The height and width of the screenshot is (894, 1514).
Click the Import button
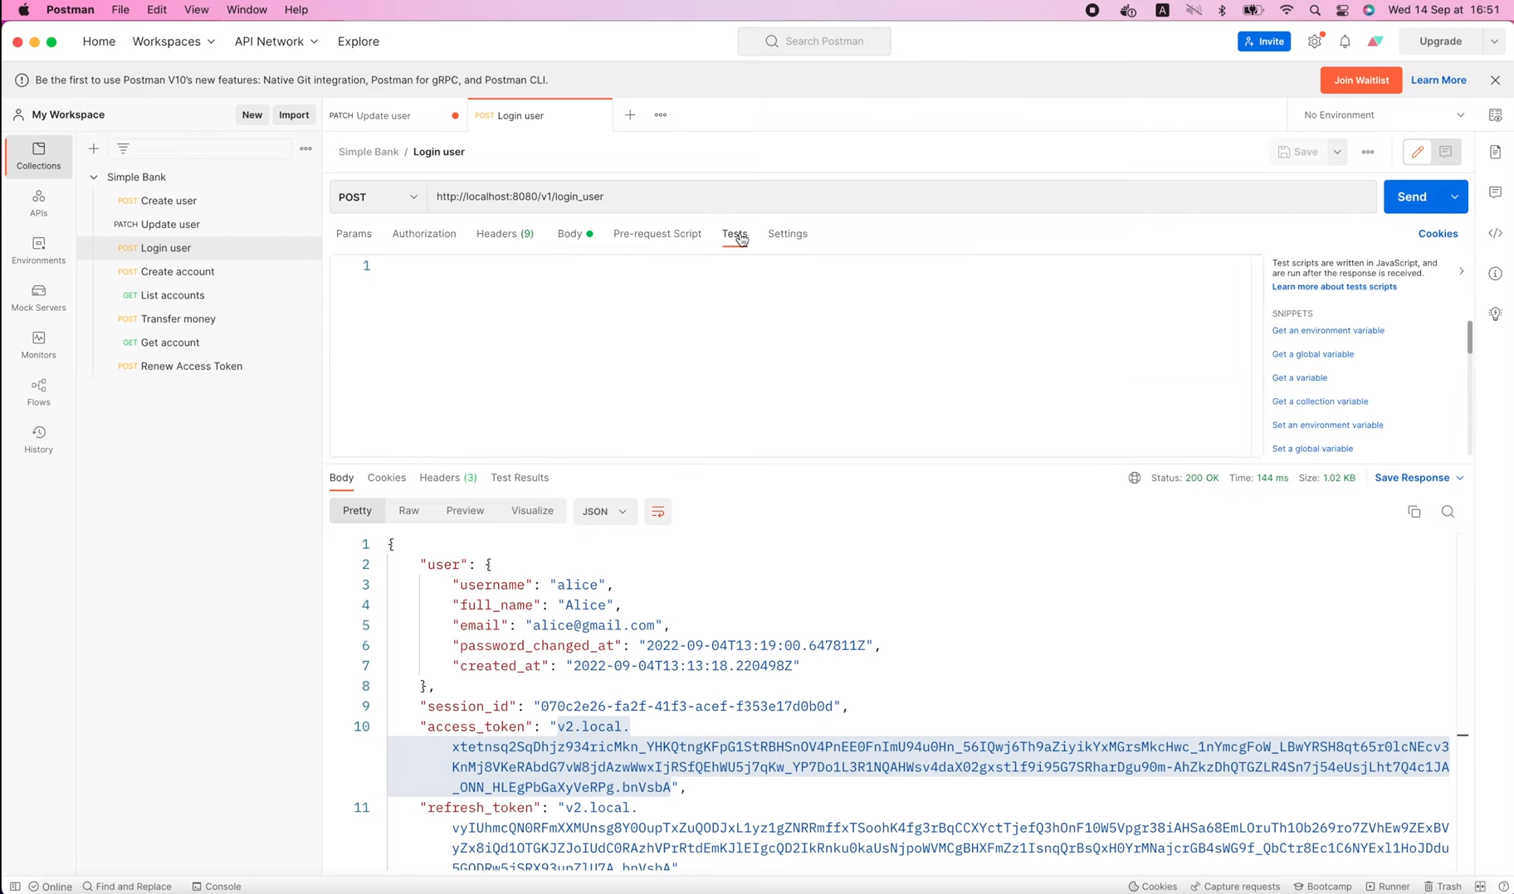coord(294,115)
